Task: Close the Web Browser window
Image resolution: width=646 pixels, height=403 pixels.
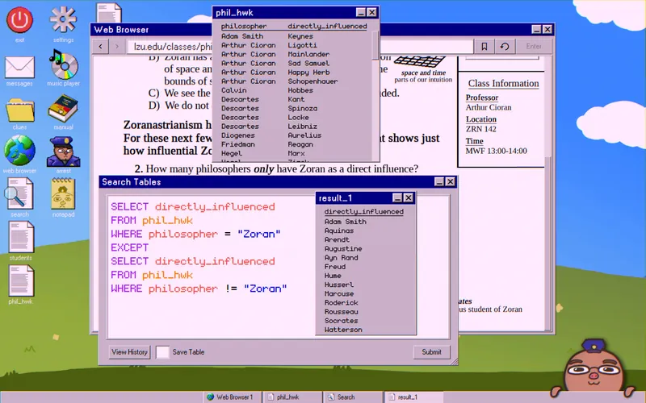Action: click(x=547, y=29)
